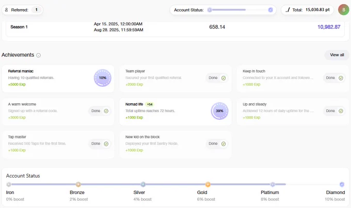This screenshot has height=208, width=351.
Task: Click the Nomad life title
Action: coord(134,104)
